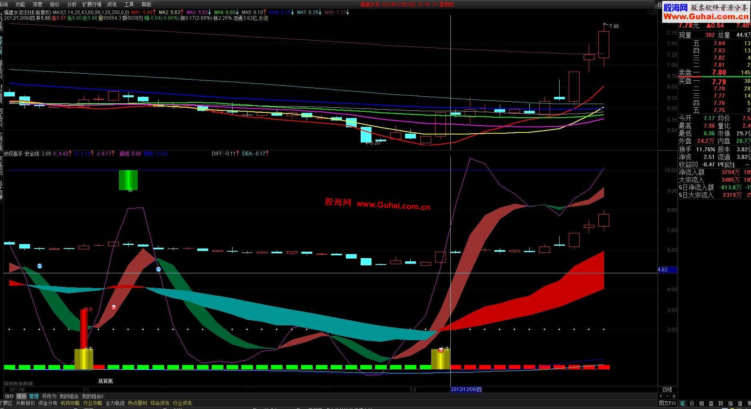Click the 7.79 buy-one price

pos(719,82)
